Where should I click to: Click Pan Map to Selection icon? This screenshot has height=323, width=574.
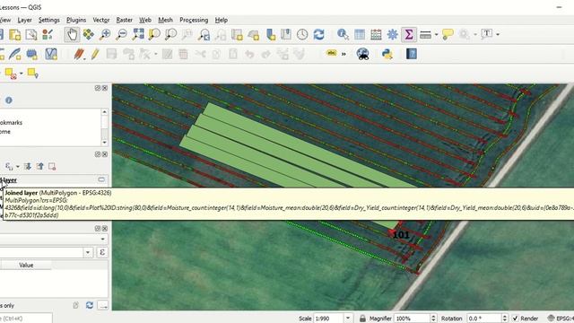[88, 34]
